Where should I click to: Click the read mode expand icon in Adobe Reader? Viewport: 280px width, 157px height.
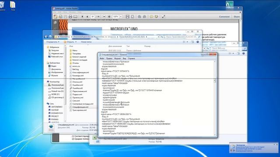coord(163,17)
